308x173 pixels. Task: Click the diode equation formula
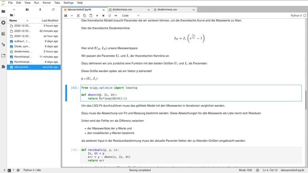189,38
